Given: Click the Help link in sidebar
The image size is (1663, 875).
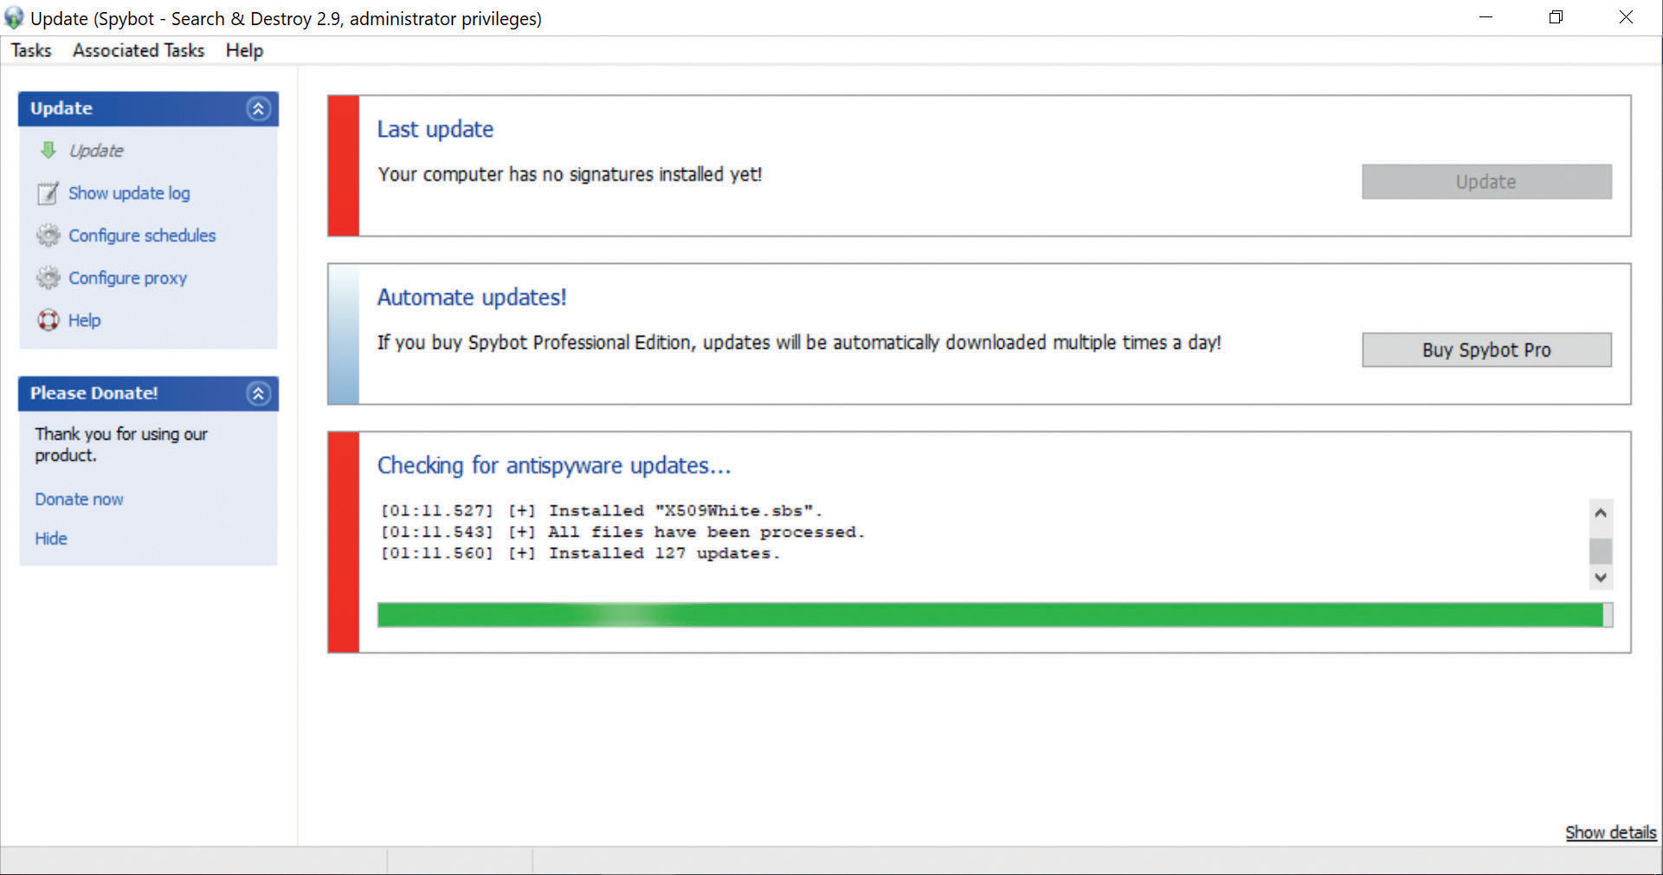Looking at the screenshot, I should [x=84, y=320].
